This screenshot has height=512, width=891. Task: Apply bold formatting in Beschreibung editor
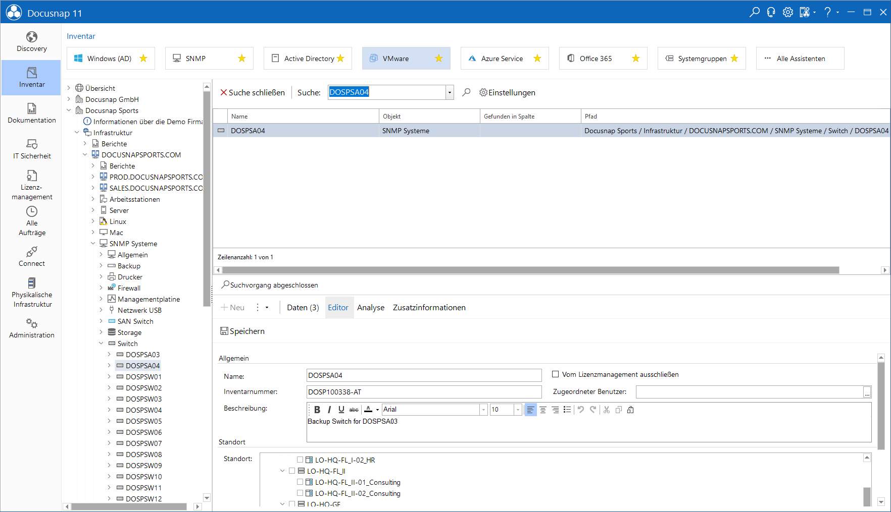(x=317, y=410)
